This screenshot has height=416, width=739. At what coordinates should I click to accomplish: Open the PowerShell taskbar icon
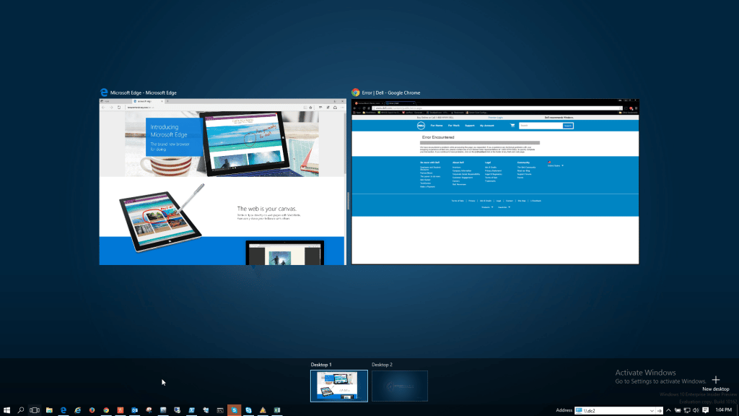pos(191,410)
